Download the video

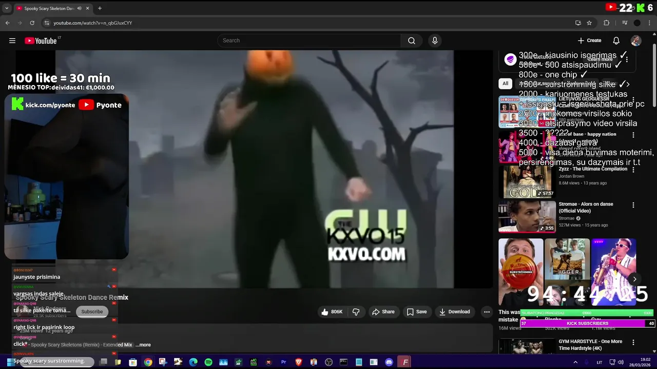[x=454, y=312]
